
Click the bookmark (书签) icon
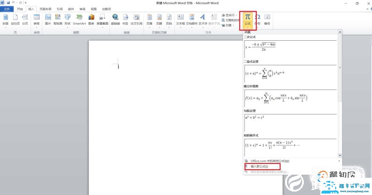pos(125,19)
